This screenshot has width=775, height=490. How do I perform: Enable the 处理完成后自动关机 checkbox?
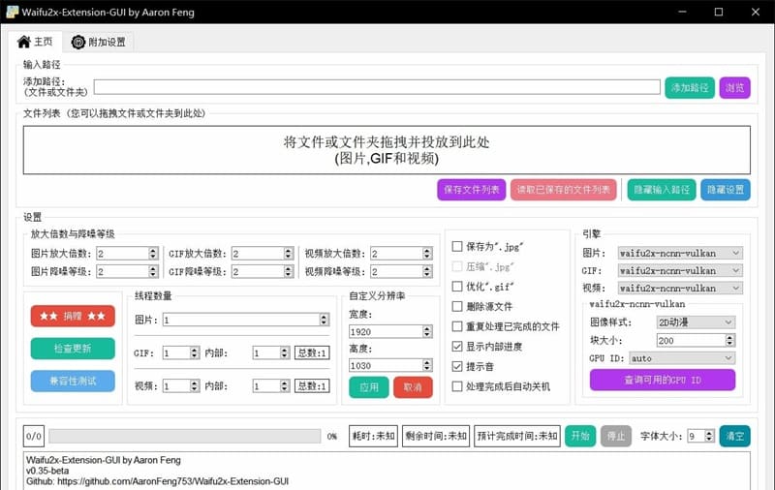click(457, 386)
